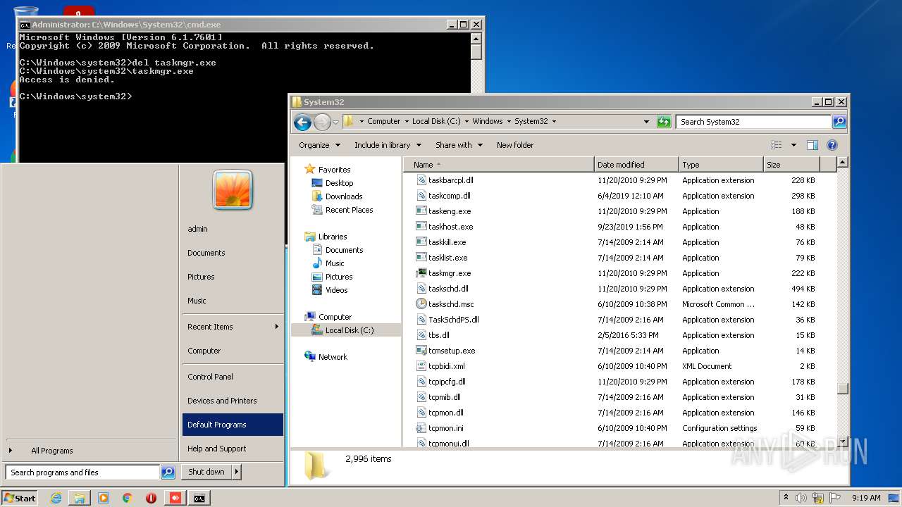Select Network in navigation pane

point(326,357)
